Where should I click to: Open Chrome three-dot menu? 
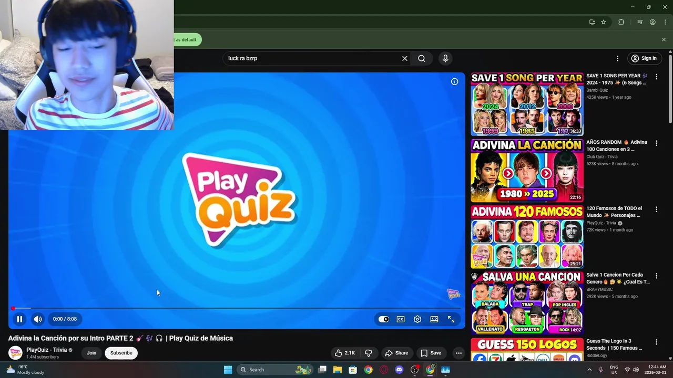pos(665,22)
